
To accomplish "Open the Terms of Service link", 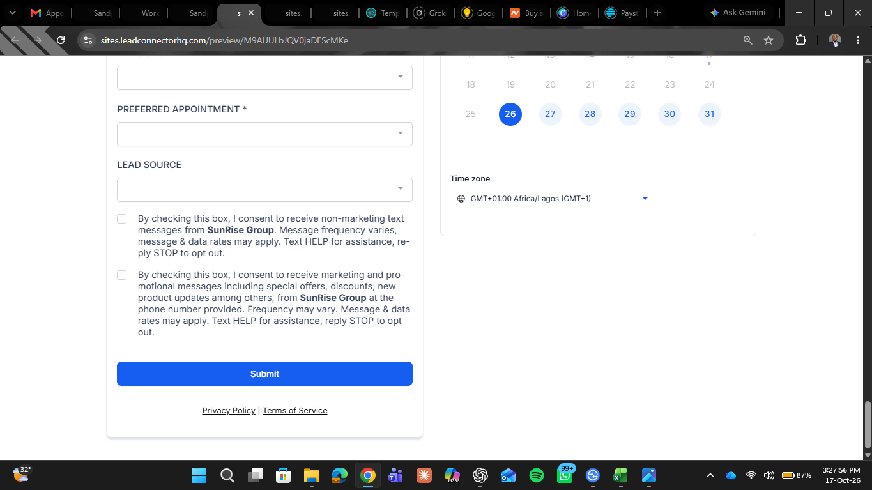I will coord(295,411).
